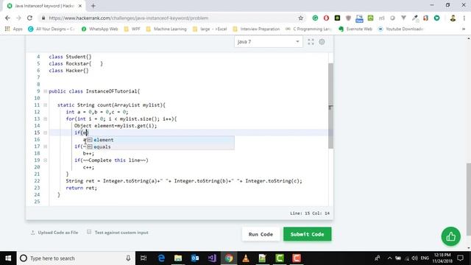Show more bookmarks chevron

464,29
